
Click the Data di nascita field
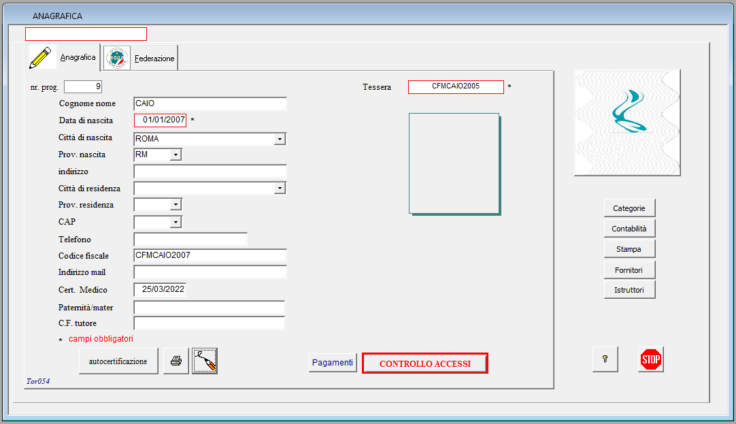[160, 120]
